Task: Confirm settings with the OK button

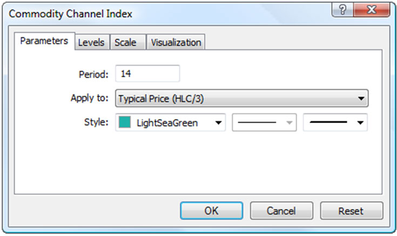Action: (x=212, y=211)
